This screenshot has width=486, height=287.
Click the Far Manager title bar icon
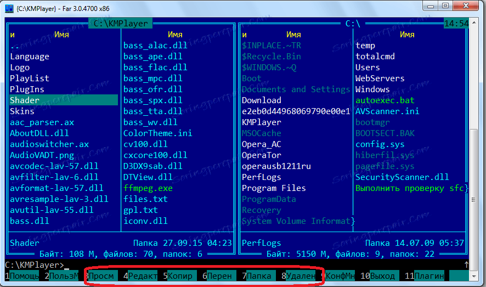(x=9, y=8)
